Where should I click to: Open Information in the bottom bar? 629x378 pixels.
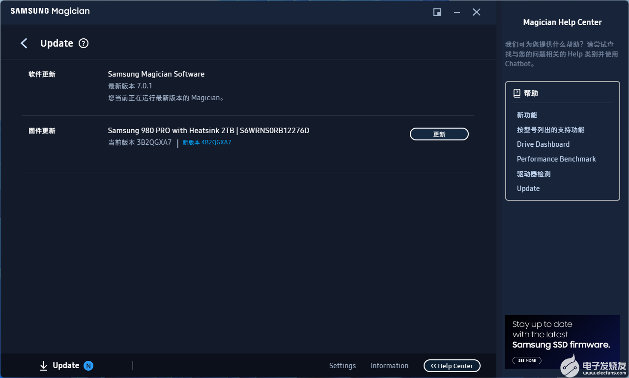tap(390, 366)
